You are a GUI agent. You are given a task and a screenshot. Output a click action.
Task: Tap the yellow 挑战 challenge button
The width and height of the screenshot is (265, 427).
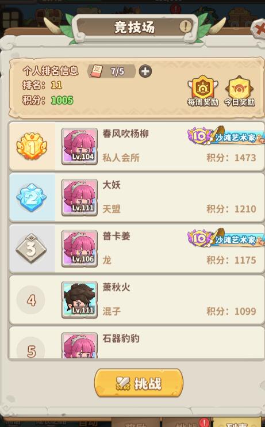139,383
